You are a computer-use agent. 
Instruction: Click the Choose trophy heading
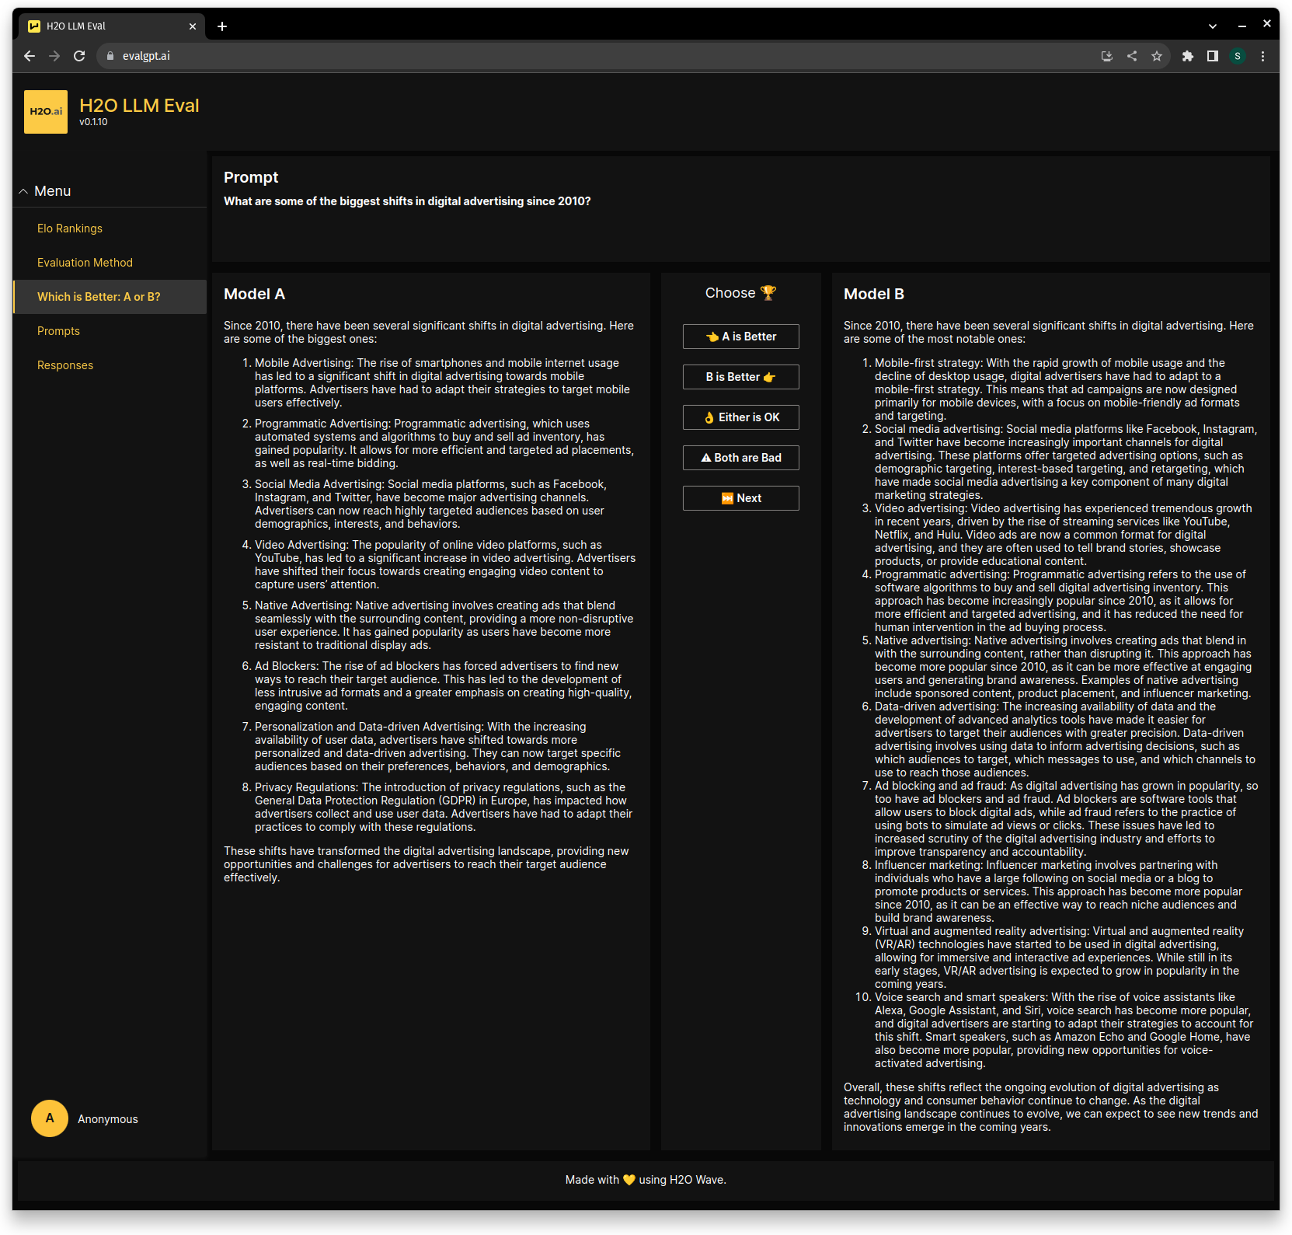click(740, 293)
